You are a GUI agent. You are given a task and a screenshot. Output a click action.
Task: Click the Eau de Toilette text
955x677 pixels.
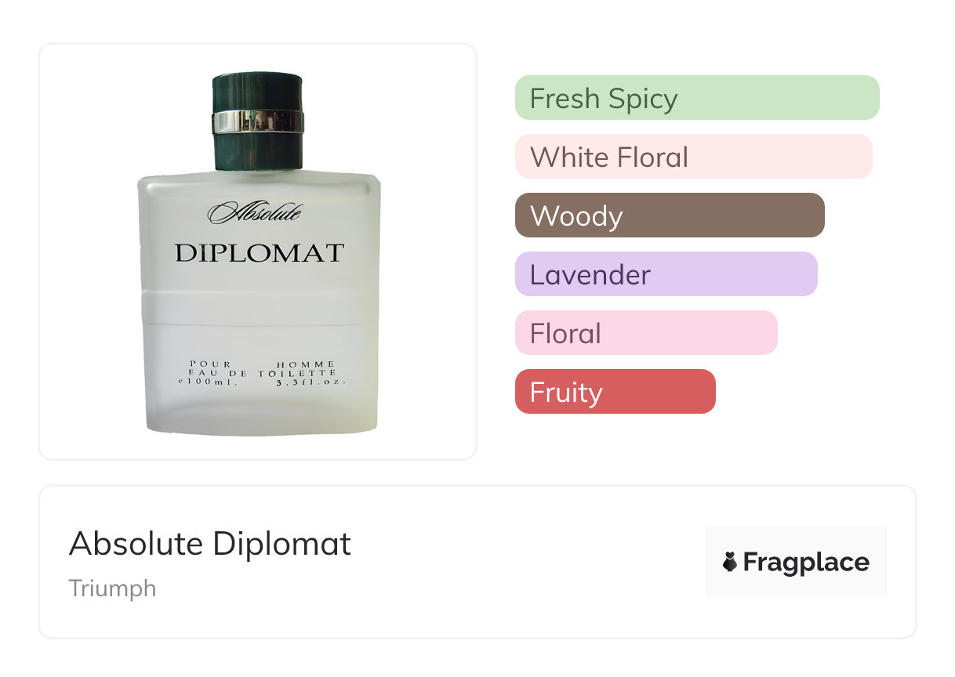click(263, 373)
